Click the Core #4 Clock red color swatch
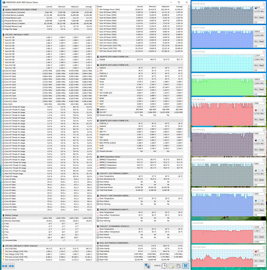267x270 pixels. [256, 110]
